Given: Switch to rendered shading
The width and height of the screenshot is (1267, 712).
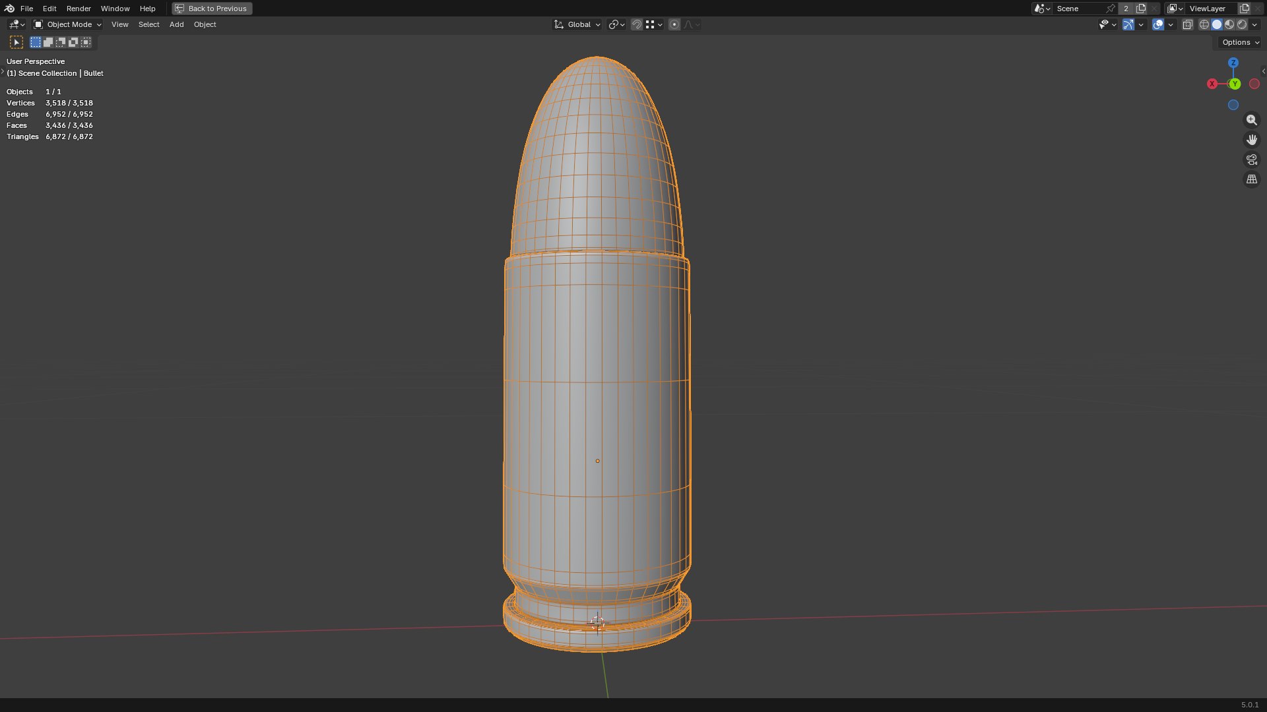Looking at the screenshot, I should (1242, 24).
